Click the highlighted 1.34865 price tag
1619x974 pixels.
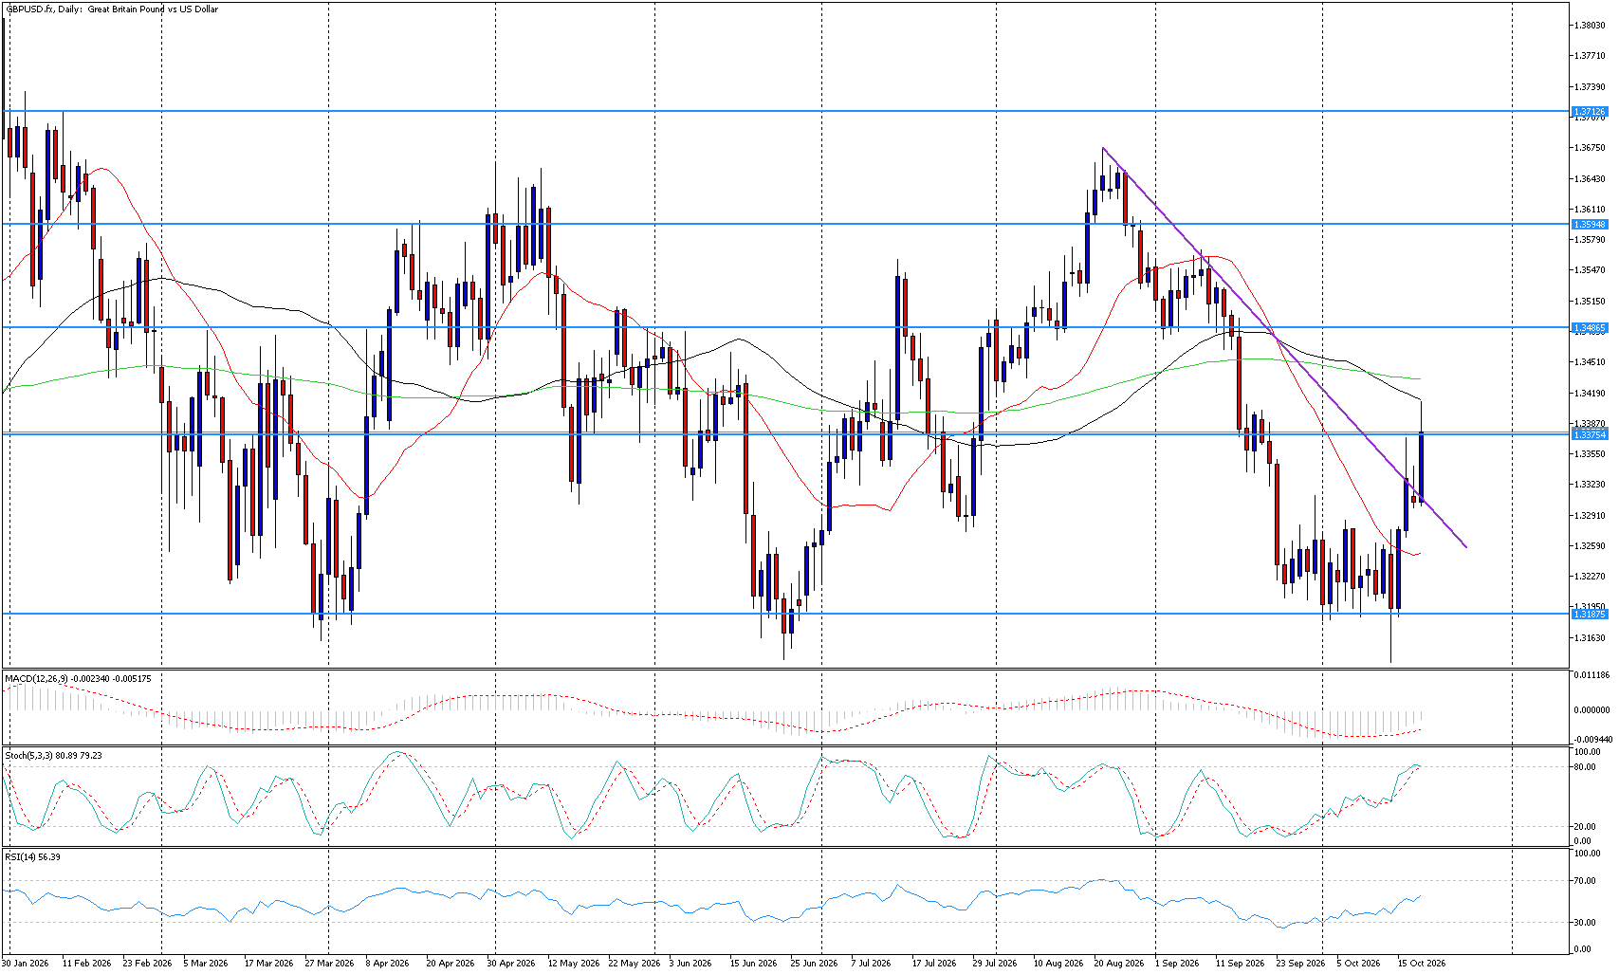click(1590, 328)
